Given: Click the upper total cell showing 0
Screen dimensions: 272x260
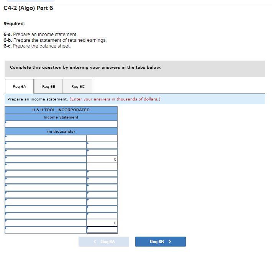Looking at the screenshot, I should click(x=102, y=160).
